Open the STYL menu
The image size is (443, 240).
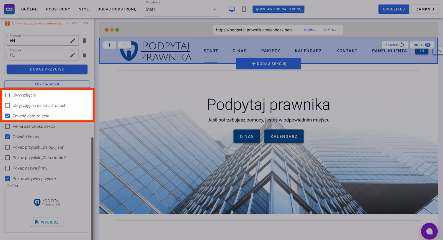point(84,9)
